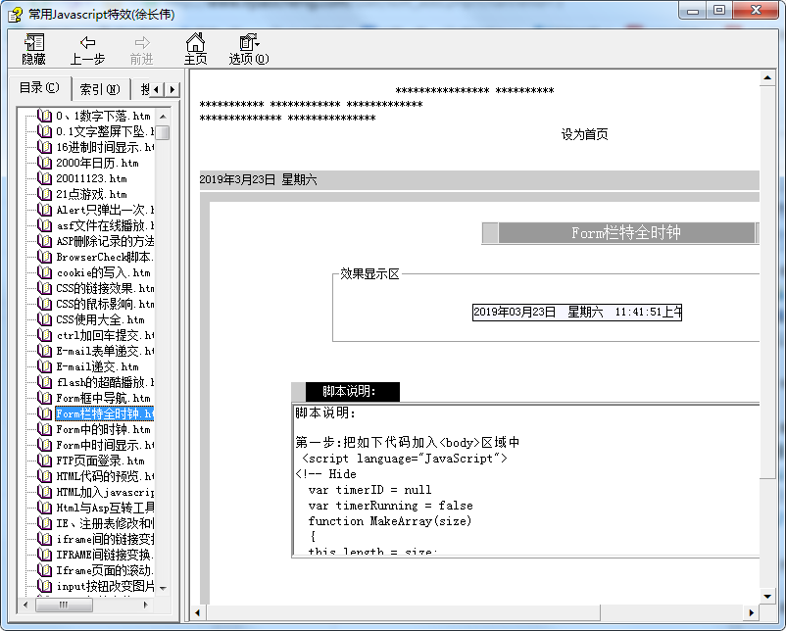Click the 主页 (Home) toolbar icon
Viewport: 786px width, 631px height.
tap(195, 48)
